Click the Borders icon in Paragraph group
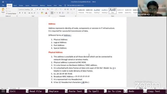167x94 pixels. 72,13
